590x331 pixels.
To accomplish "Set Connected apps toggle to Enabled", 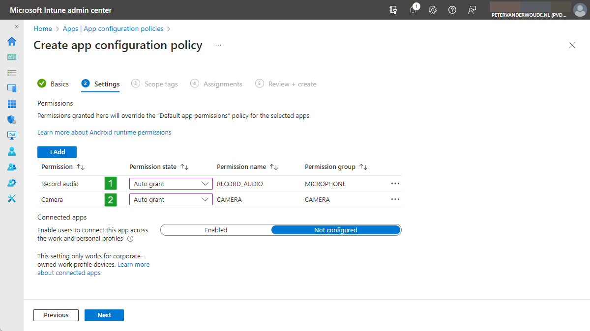I will [216, 229].
